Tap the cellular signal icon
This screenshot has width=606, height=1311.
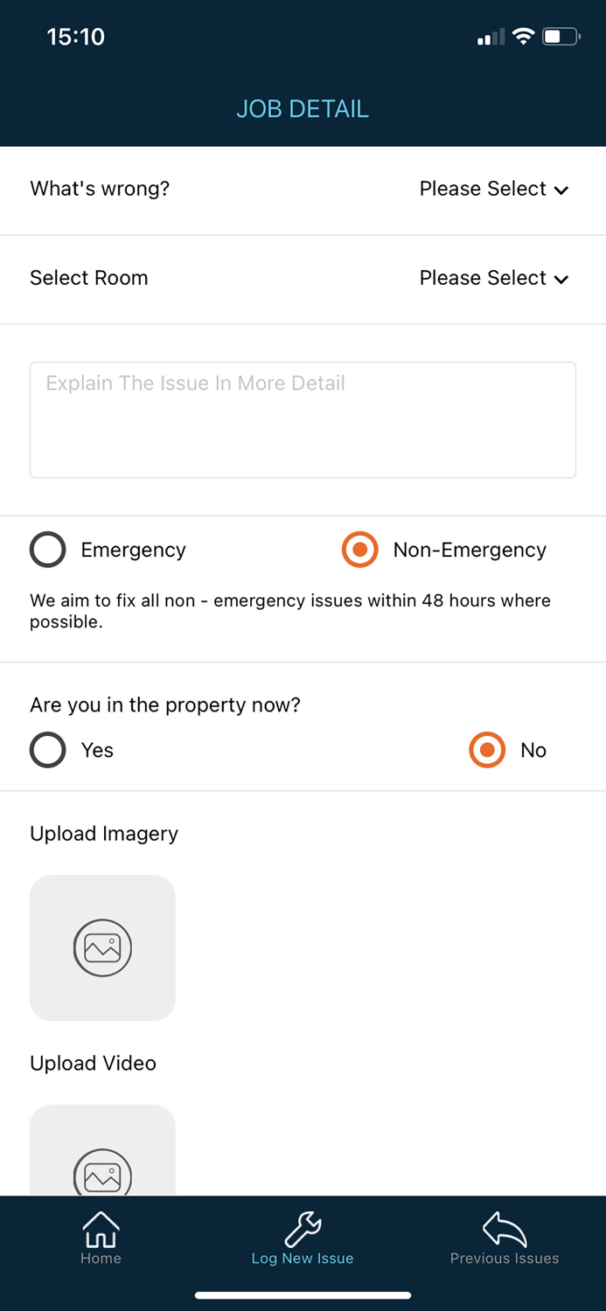coord(490,37)
